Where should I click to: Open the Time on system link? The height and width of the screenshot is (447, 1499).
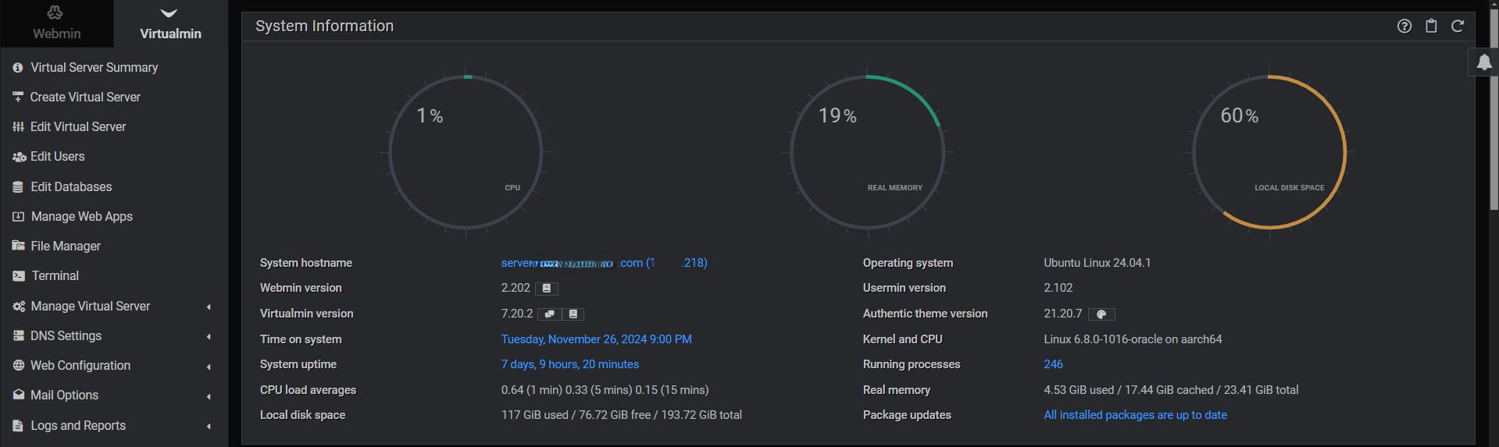(596, 339)
